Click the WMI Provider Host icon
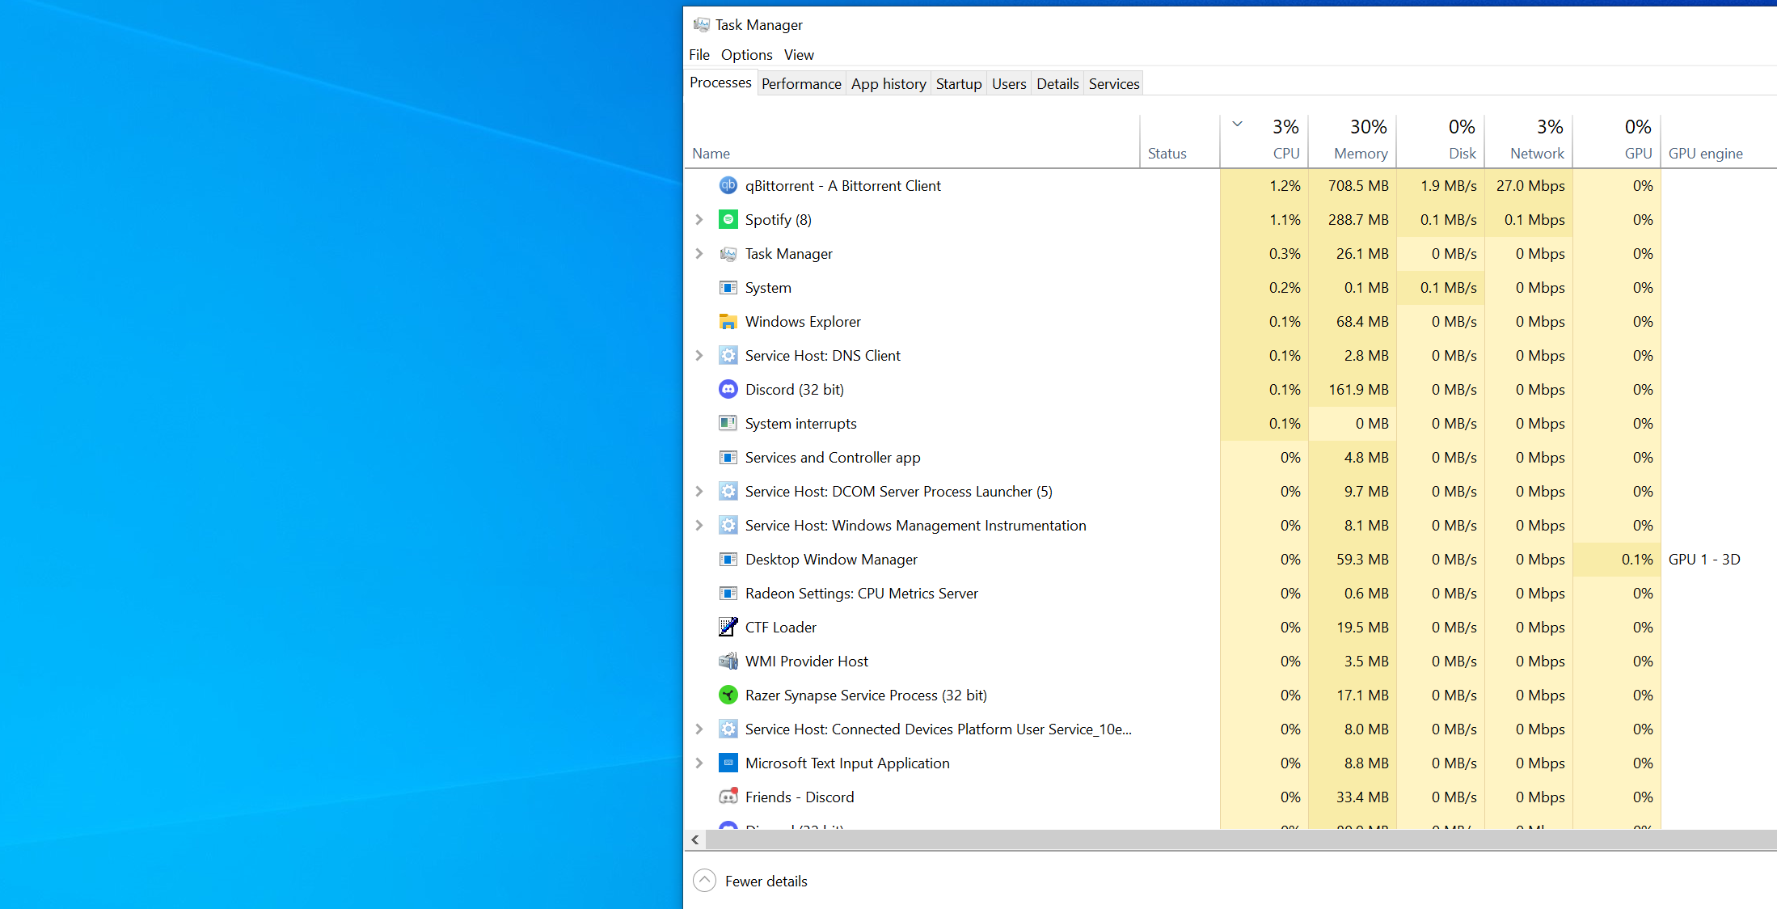Screen dimensions: 1777x909 [x=728, y=662]
